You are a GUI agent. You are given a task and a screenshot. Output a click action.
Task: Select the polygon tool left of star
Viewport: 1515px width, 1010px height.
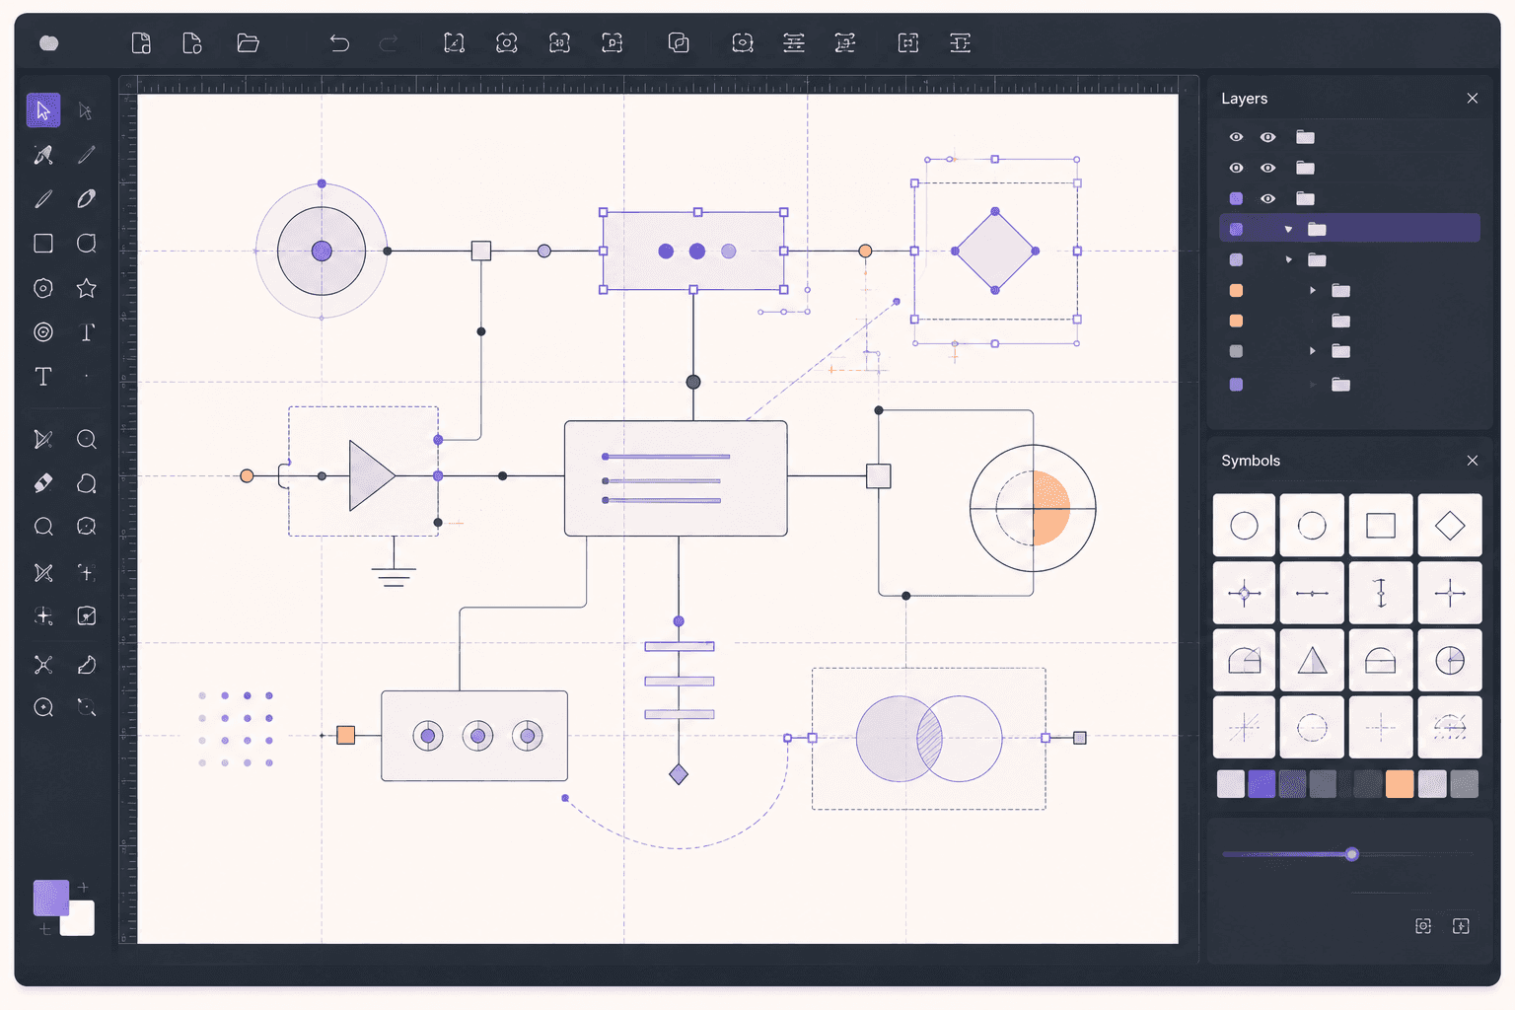pyautogui.click(x=43, y=288)
